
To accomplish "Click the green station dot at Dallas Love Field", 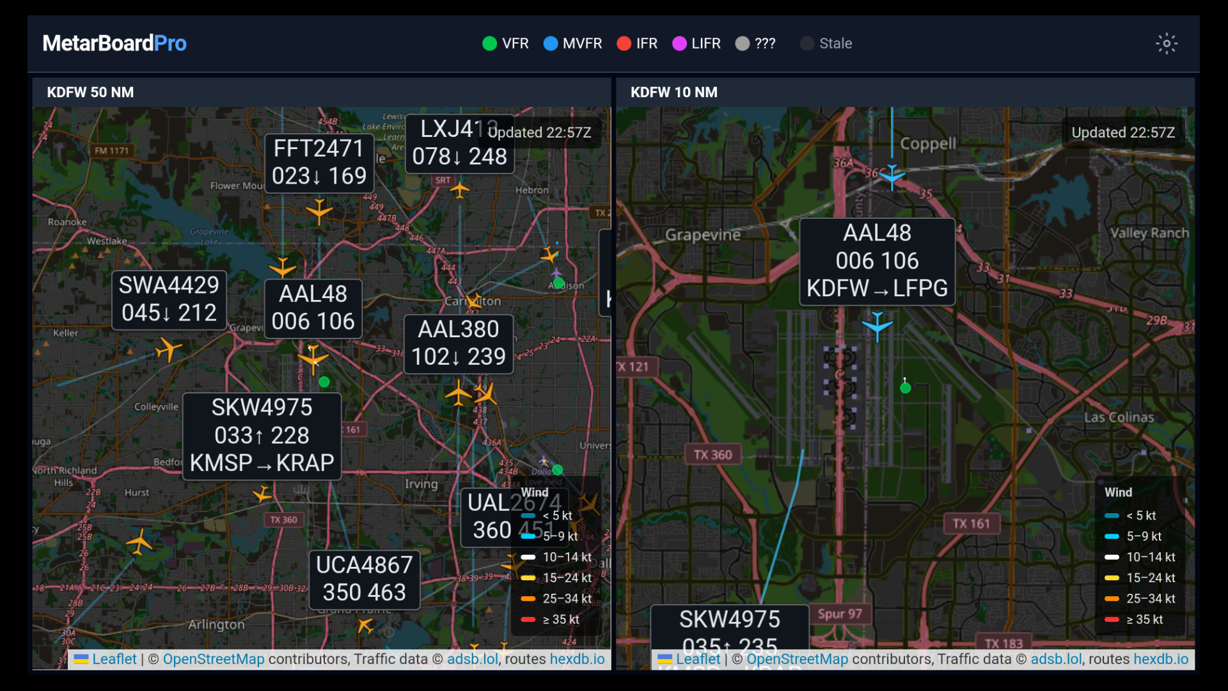I will [x=557, y=470].
